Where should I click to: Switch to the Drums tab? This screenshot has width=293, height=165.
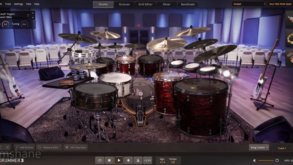[x=103, y=4]
